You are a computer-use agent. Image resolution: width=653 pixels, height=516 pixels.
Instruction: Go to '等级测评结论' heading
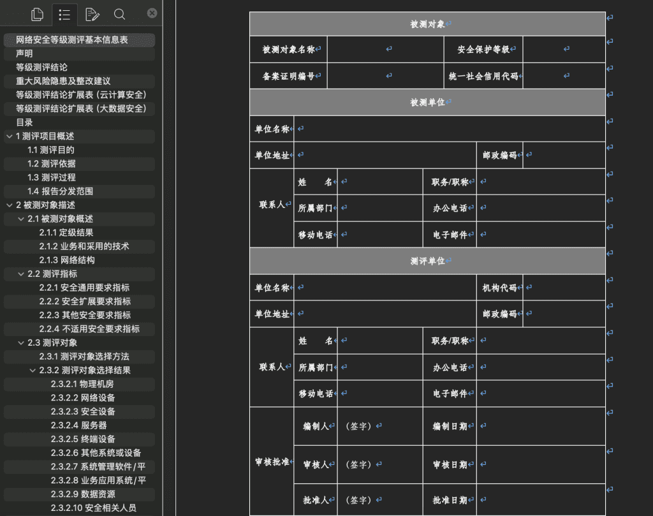click(x=41, y=68)
